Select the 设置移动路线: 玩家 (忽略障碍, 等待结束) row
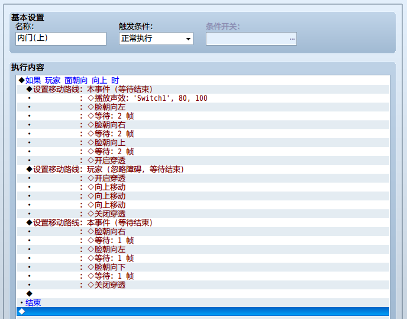407x319 pixels. [x=203, y=170]
